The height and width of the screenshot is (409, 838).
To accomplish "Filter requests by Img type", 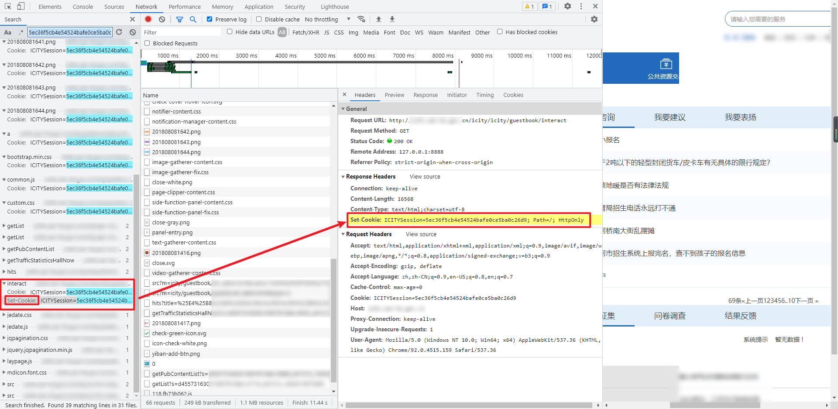I will pos(354,32).
